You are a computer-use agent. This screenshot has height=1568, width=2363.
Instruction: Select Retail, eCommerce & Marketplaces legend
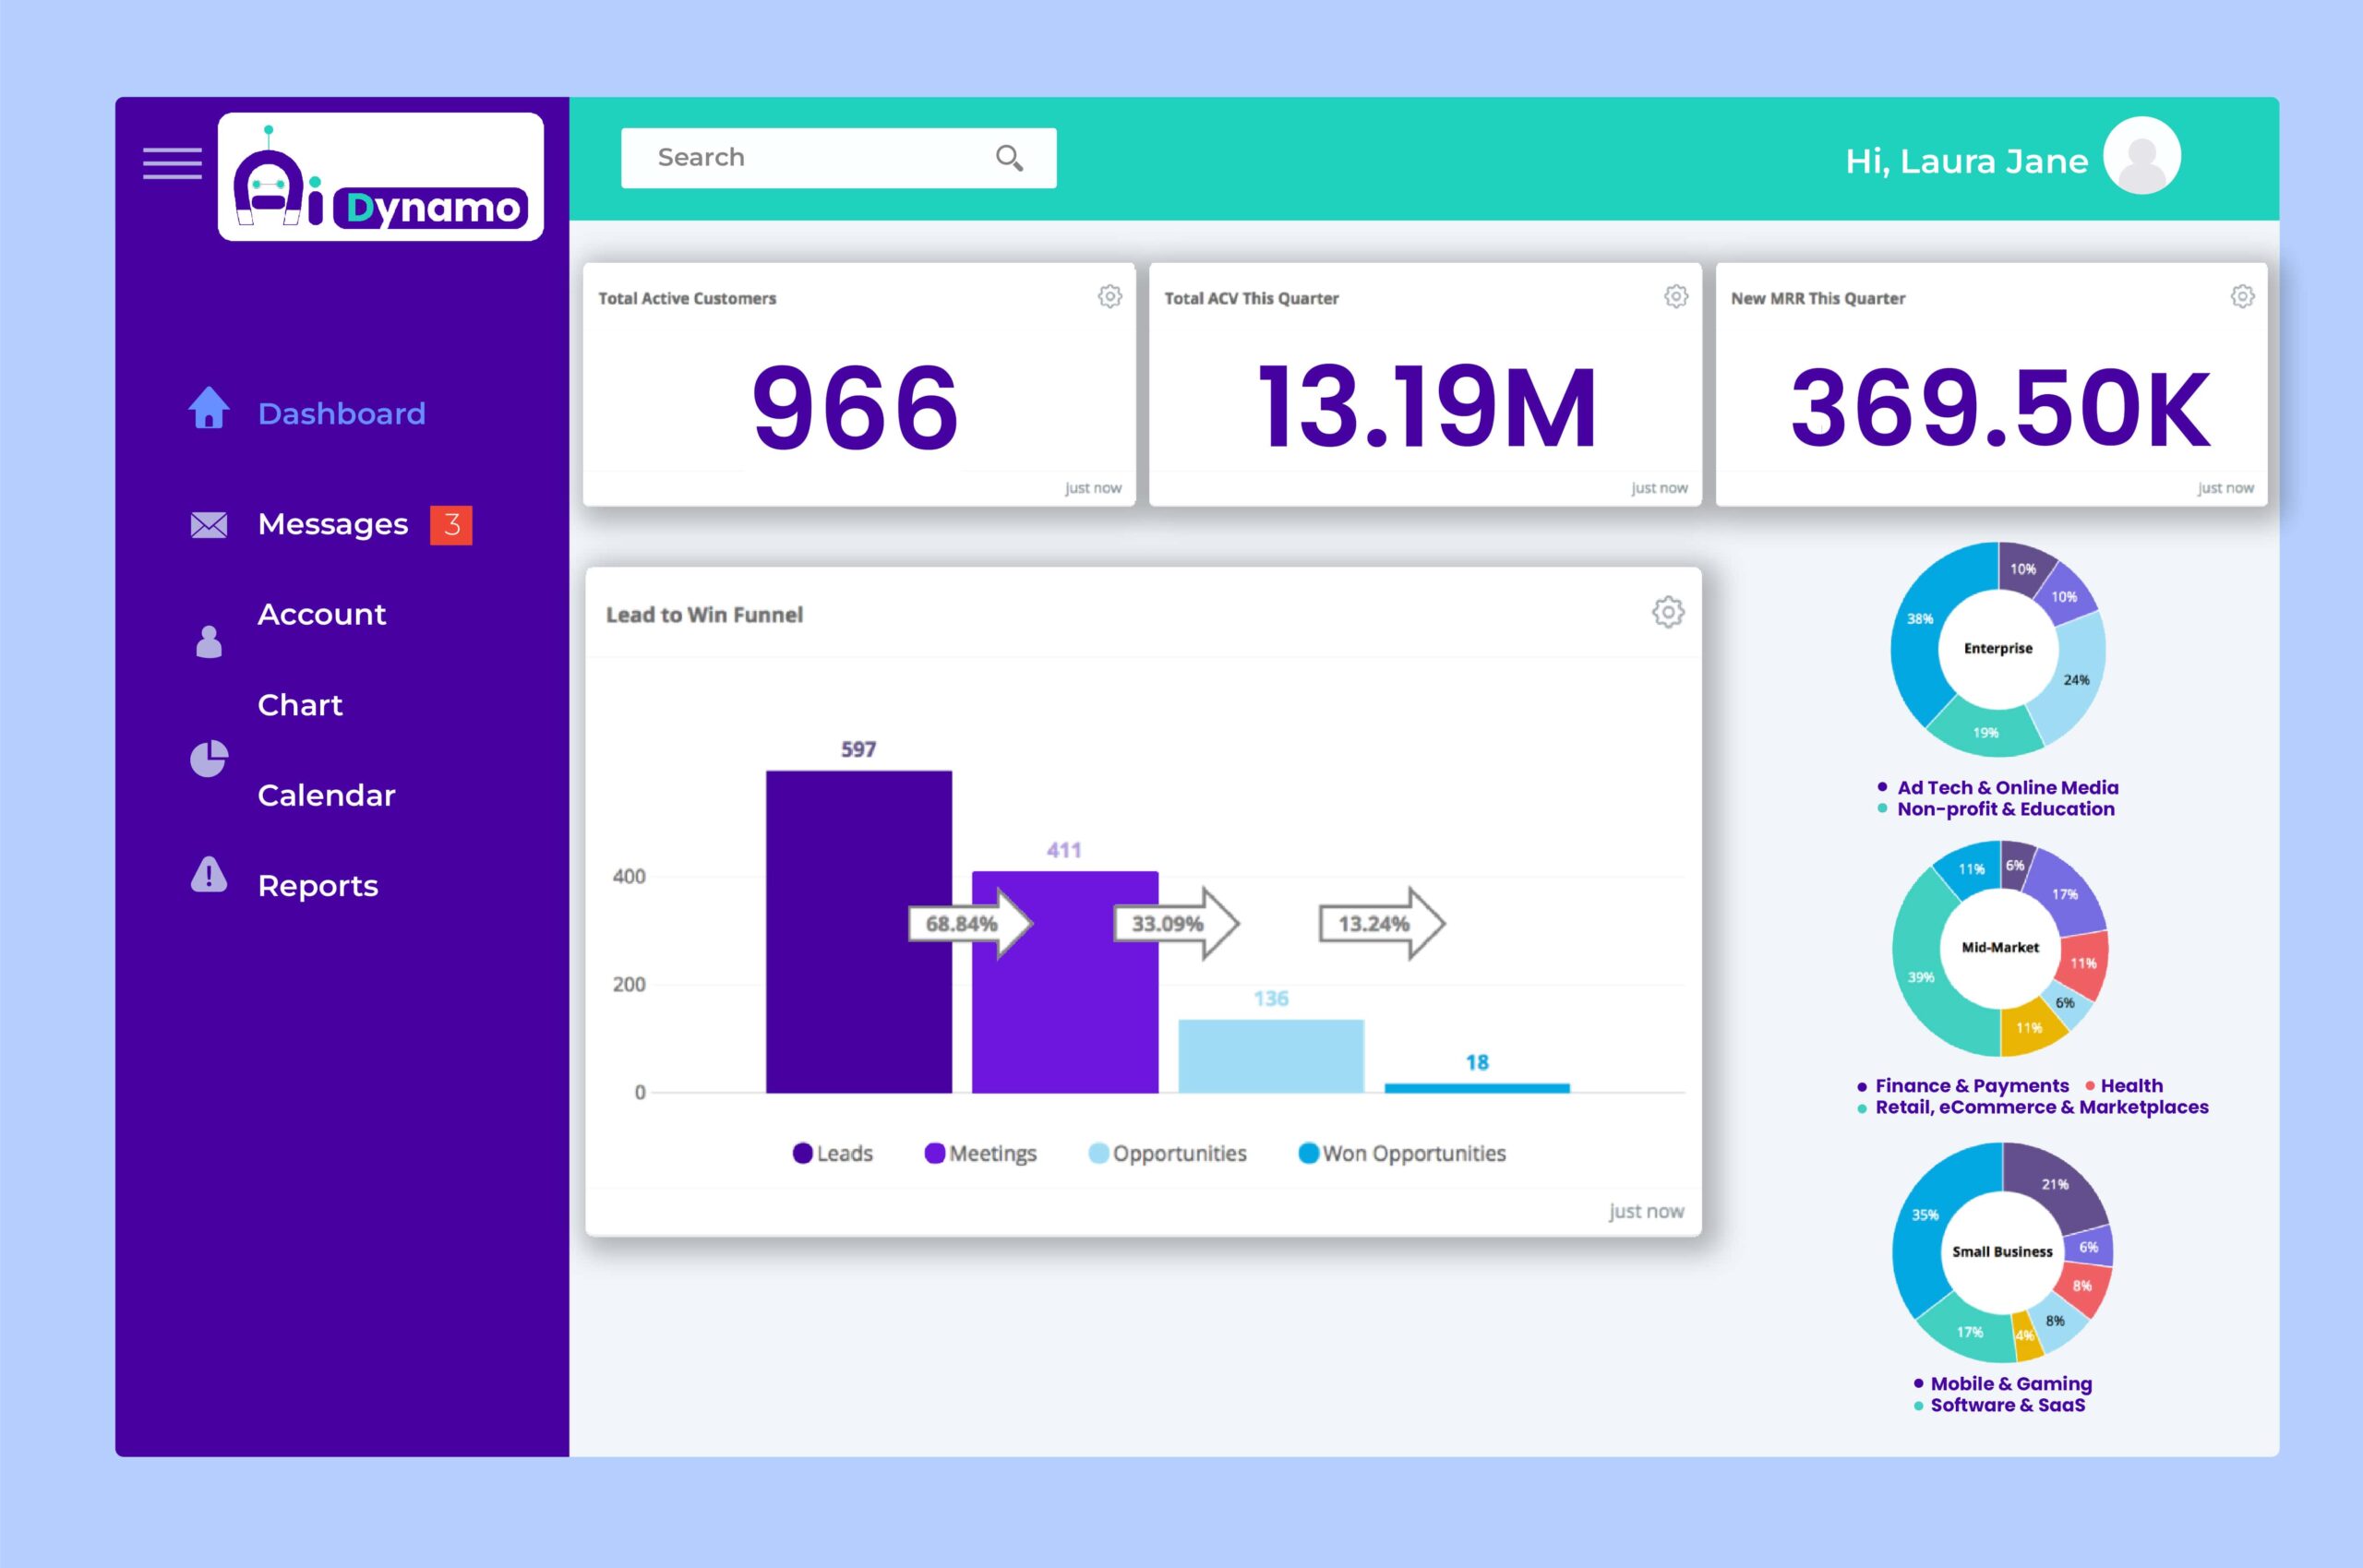tap(2032, 1107)
